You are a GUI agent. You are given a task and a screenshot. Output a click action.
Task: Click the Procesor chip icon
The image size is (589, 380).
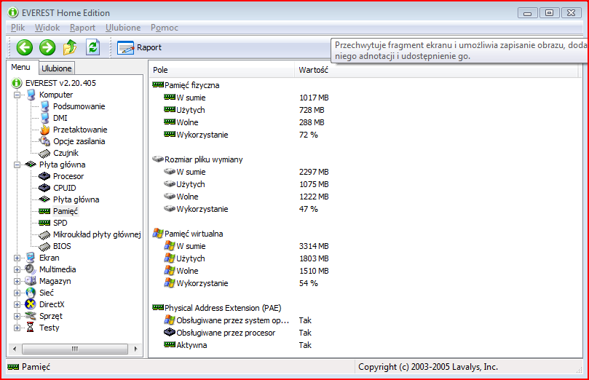(44, 176)
